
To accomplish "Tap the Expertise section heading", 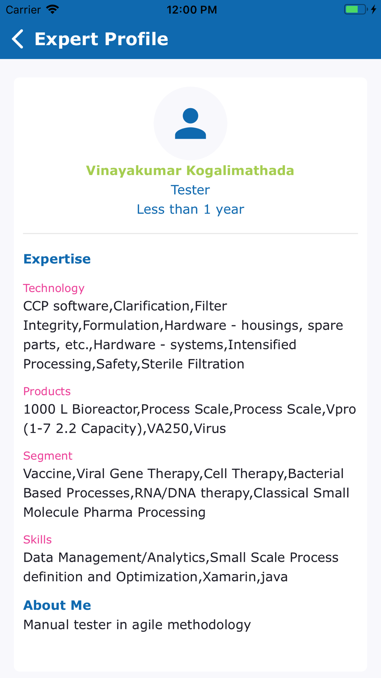I will [57, 259].
